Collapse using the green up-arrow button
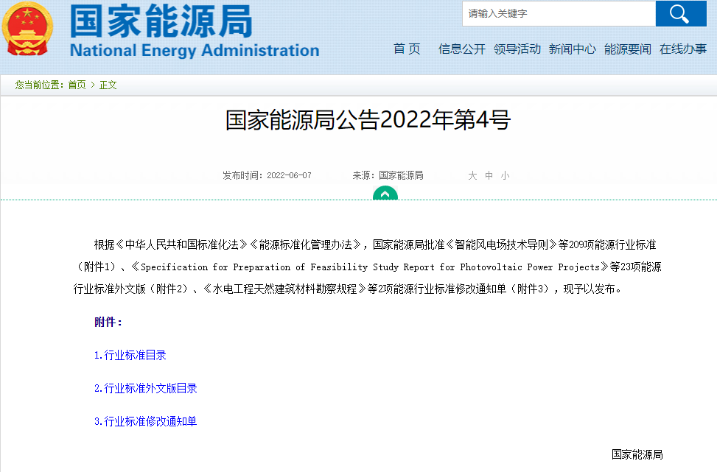Image resolution: width=717 pixels, height=472 pixels. pyautogui.click(x=385, y=194)
